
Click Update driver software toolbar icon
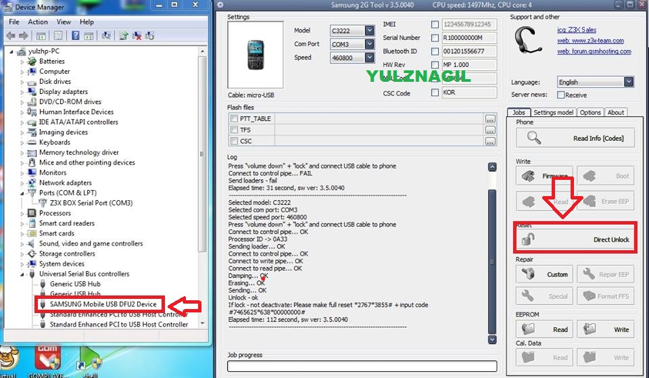tap(123, 36)
